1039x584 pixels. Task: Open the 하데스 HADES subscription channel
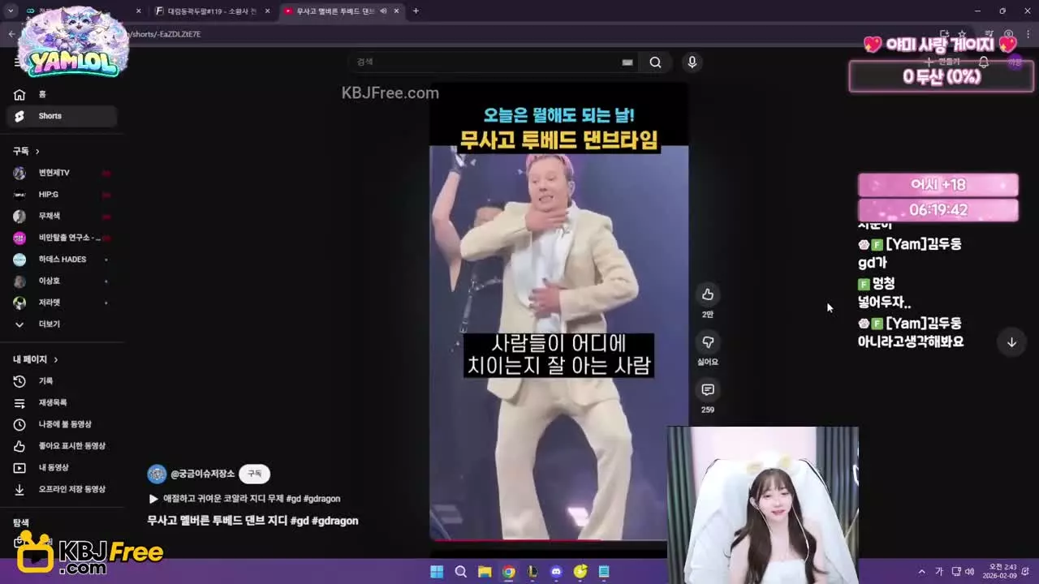62,260
